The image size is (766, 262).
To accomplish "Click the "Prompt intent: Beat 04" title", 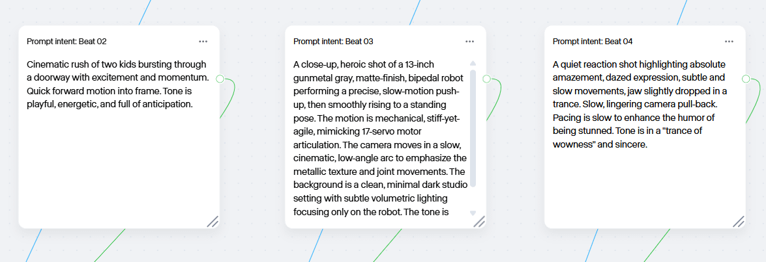I will (593, 42).
